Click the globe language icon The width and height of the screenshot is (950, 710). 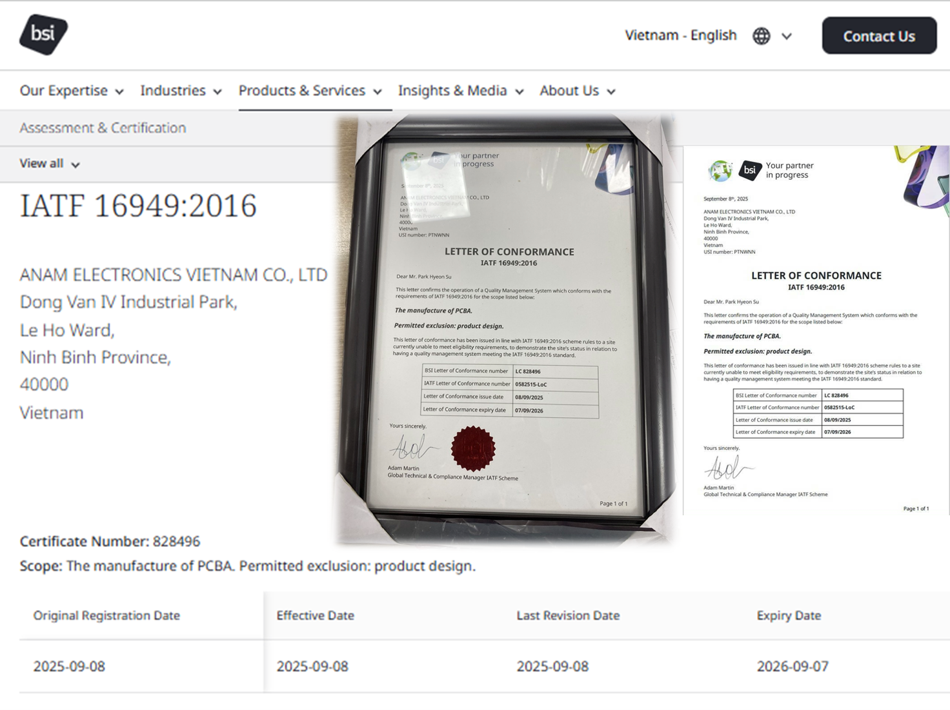click(x=762, y=36)
